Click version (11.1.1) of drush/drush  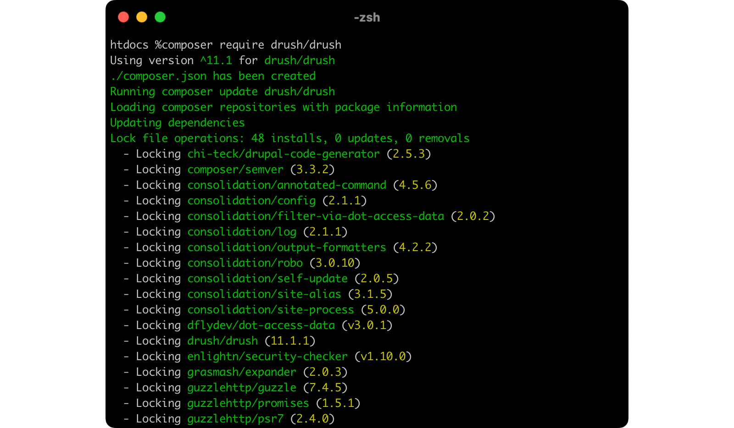coord(290,341)
